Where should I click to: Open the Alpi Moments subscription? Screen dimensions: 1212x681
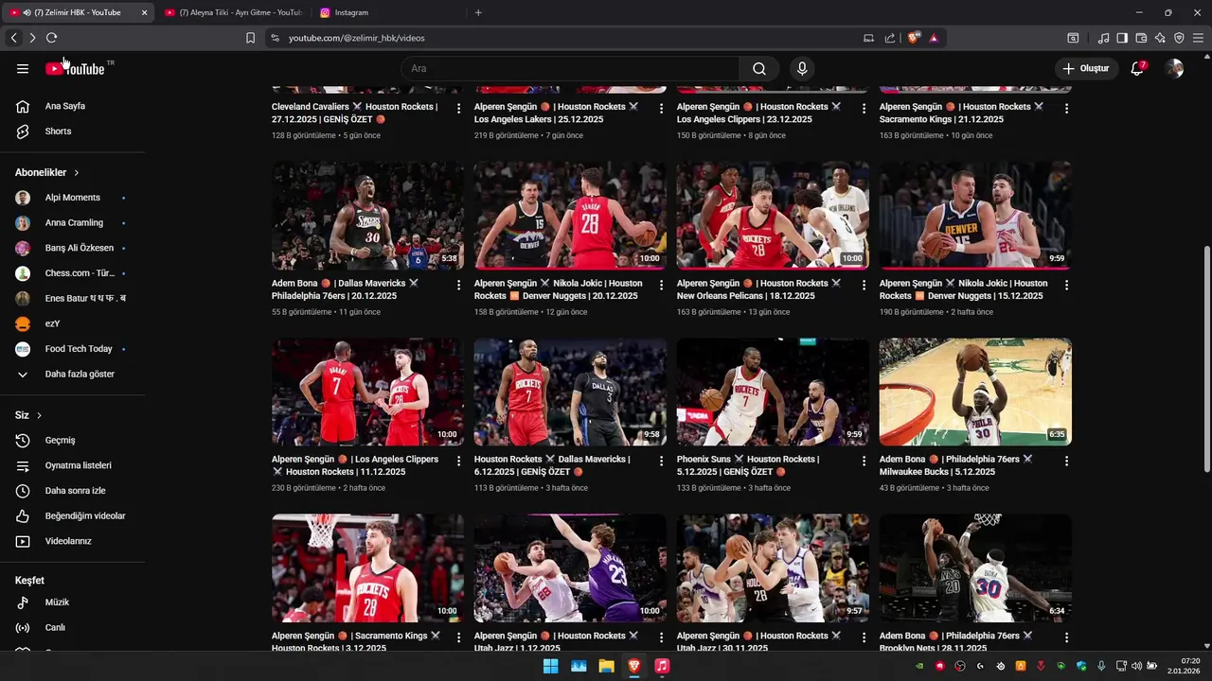72,198
